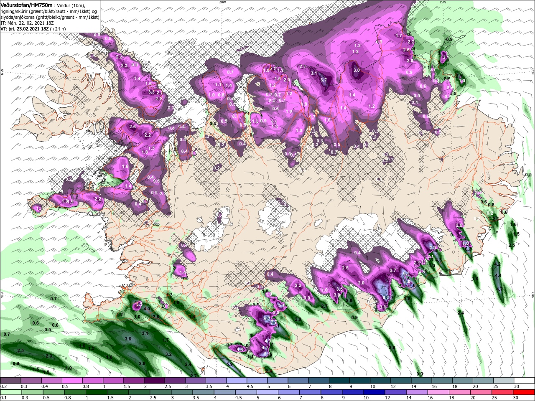The height and width of the screenshot is (401, 535).
Task: Click the 'IT: Mán. 22. 02. 2021 18Z' line
Action: click(28, 23)
